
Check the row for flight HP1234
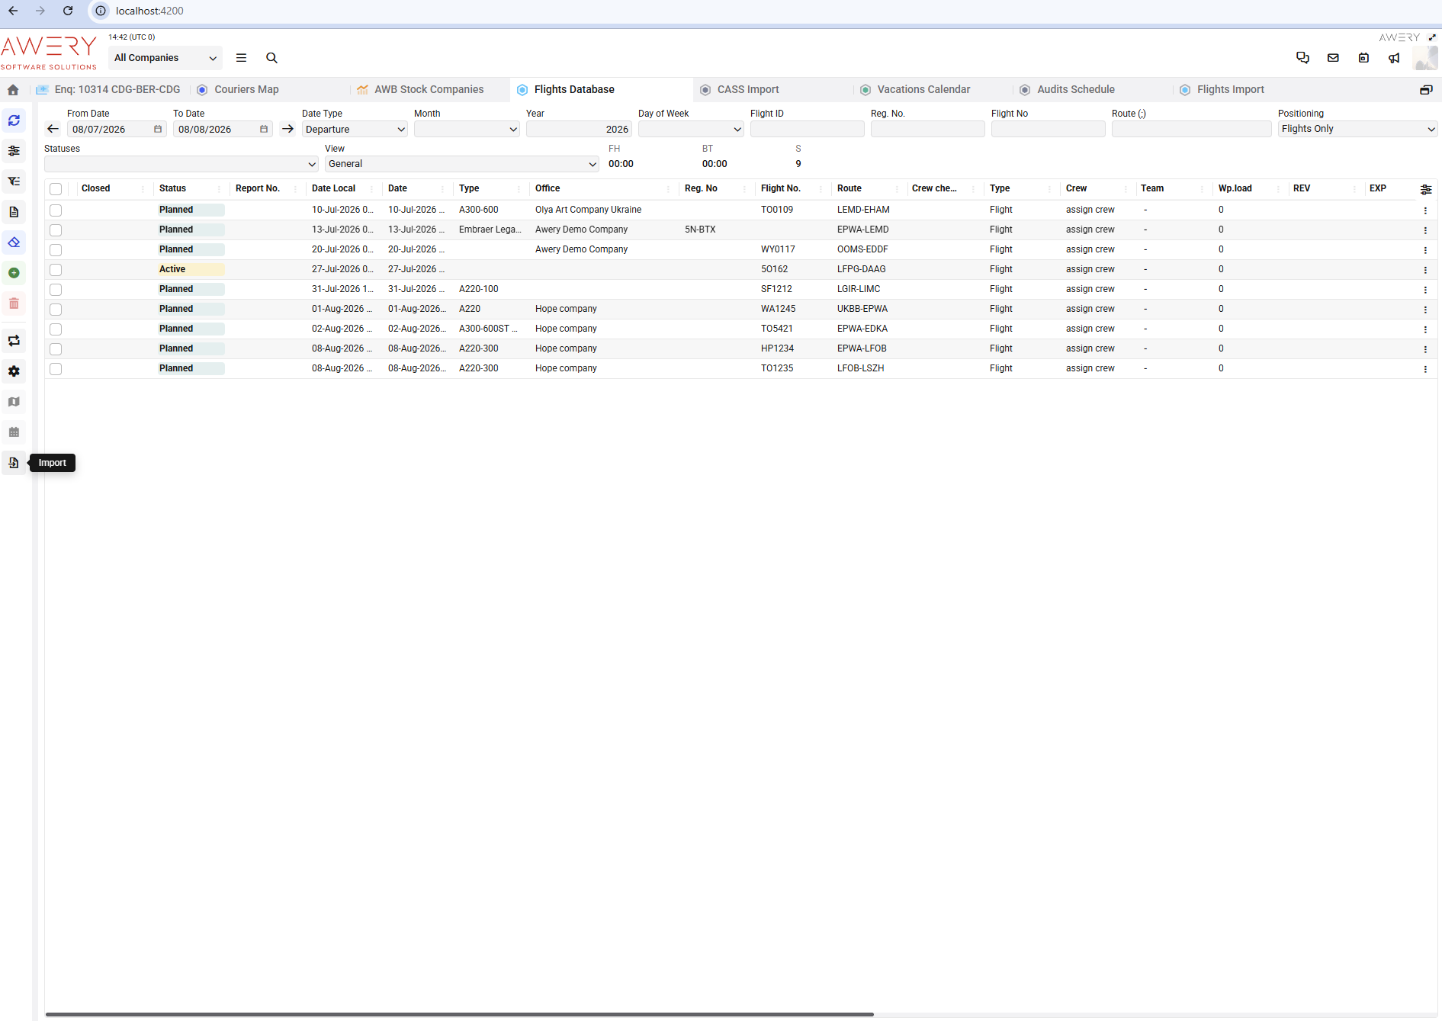click(56, 349)
